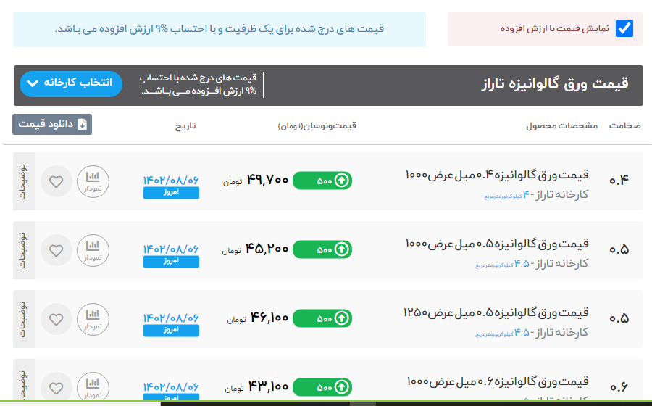Open chart icon in the 43,100 toman row
This screenshot has height=406, width=652.
[x=93, y=386]
